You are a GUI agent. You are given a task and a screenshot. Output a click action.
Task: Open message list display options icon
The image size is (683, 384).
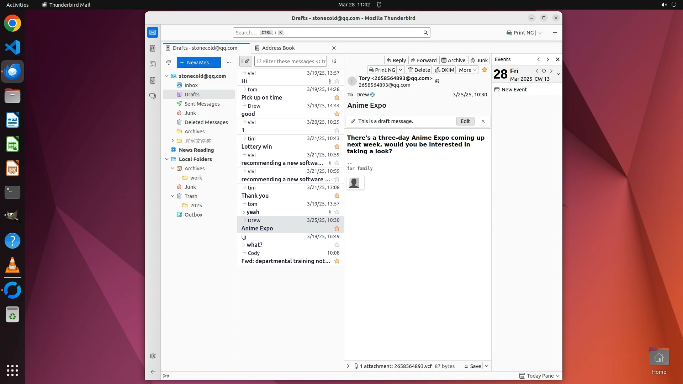tap(334, 62)
